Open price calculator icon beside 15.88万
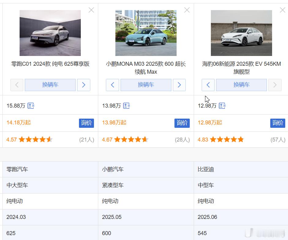The height and width of the screenshot is (240, 288). 31,106
